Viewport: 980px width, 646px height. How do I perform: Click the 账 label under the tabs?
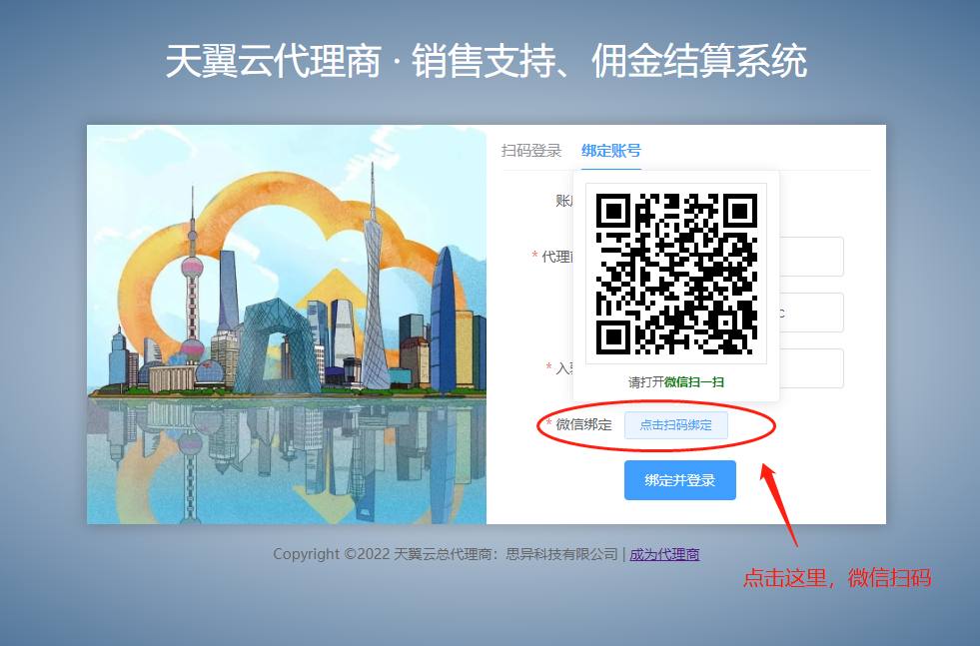[x=563, y=201]
